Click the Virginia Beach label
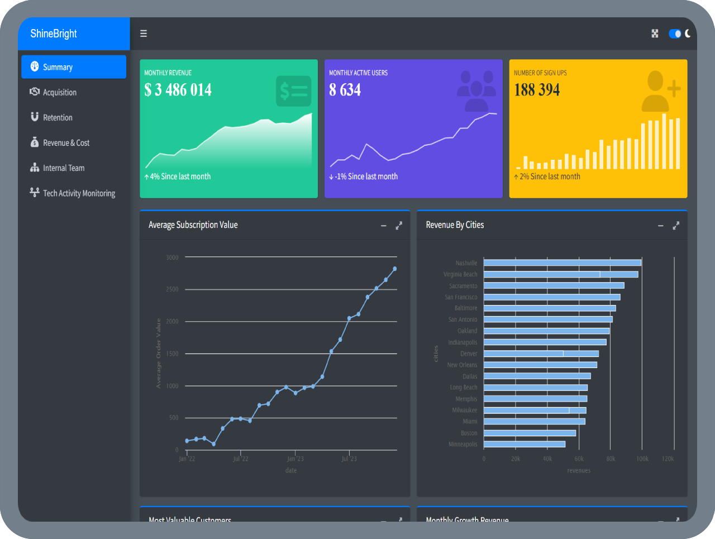Viewport: 715px width, 539px height. click(x=460, y=274)
